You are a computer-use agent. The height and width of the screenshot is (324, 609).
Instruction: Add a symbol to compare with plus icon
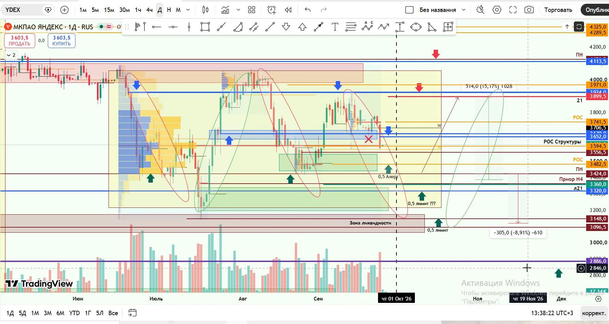[x=64, y=10]
